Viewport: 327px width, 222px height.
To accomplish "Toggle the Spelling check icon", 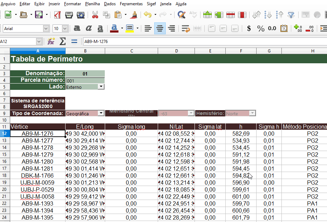I will 193,15.
